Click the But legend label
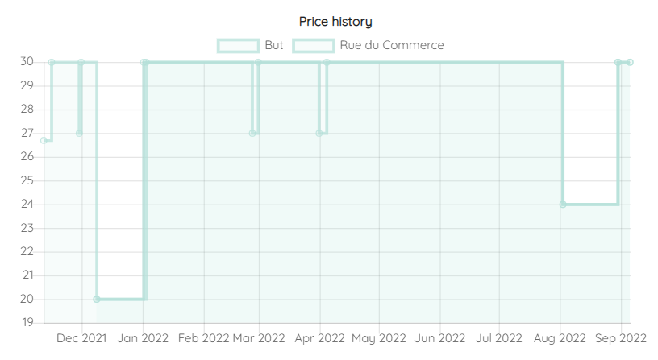The height and width of the screenshot is (360, 658). point(274,45)
